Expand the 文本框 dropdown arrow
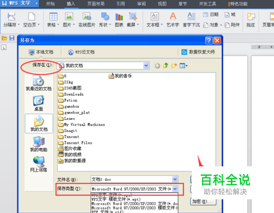The height and width of the screenshot is (213, 274). 162,25
